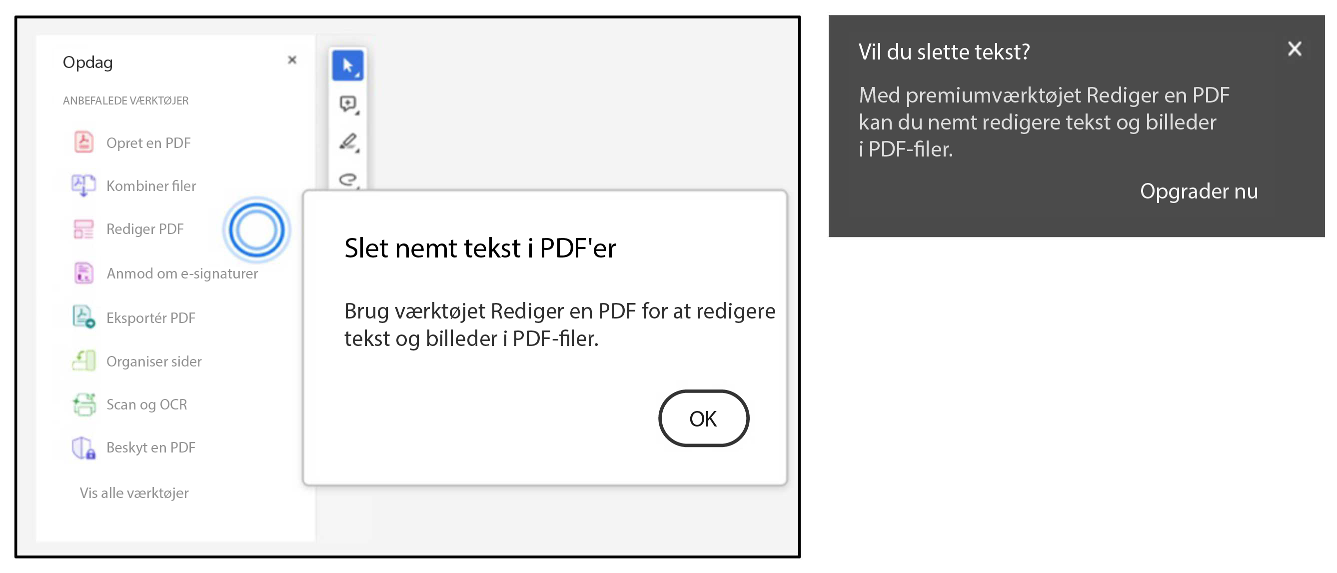Close the Opdag panel
Screen dimensions: 1337x573
click(292, 60)
